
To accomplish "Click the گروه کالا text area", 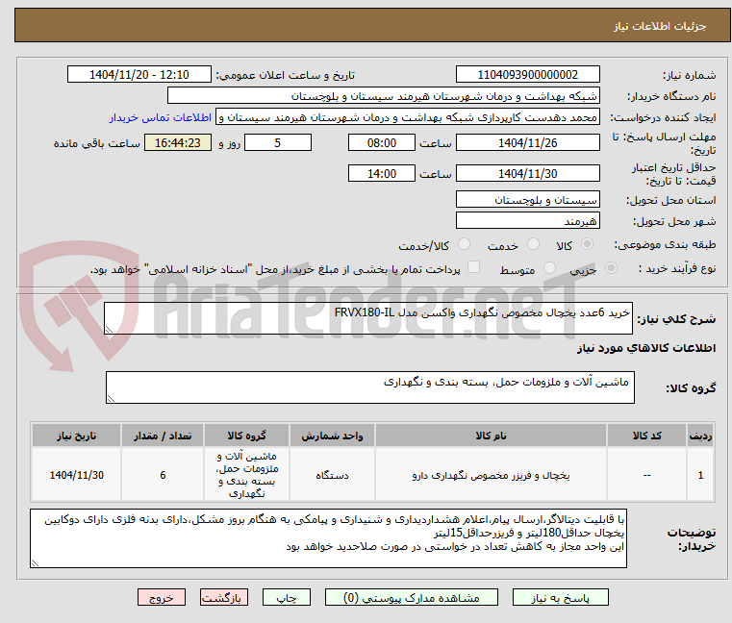I will coord(369,387).
